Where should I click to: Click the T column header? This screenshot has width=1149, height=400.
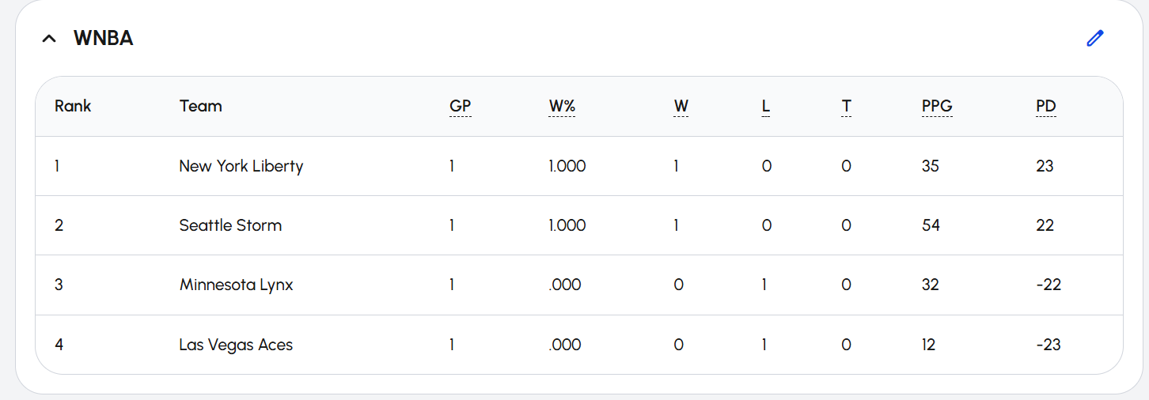click(847, 106)
